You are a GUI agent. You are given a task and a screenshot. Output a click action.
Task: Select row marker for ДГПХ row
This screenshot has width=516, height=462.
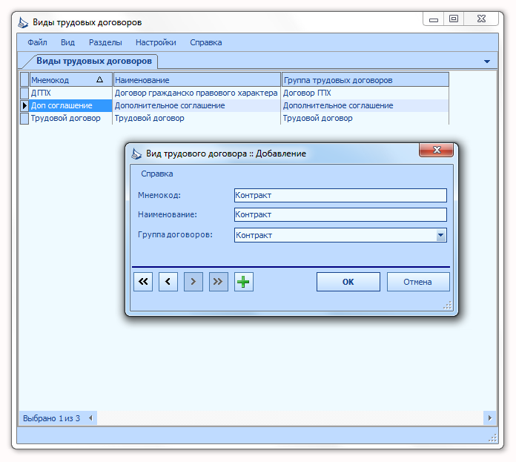[24, 93]
